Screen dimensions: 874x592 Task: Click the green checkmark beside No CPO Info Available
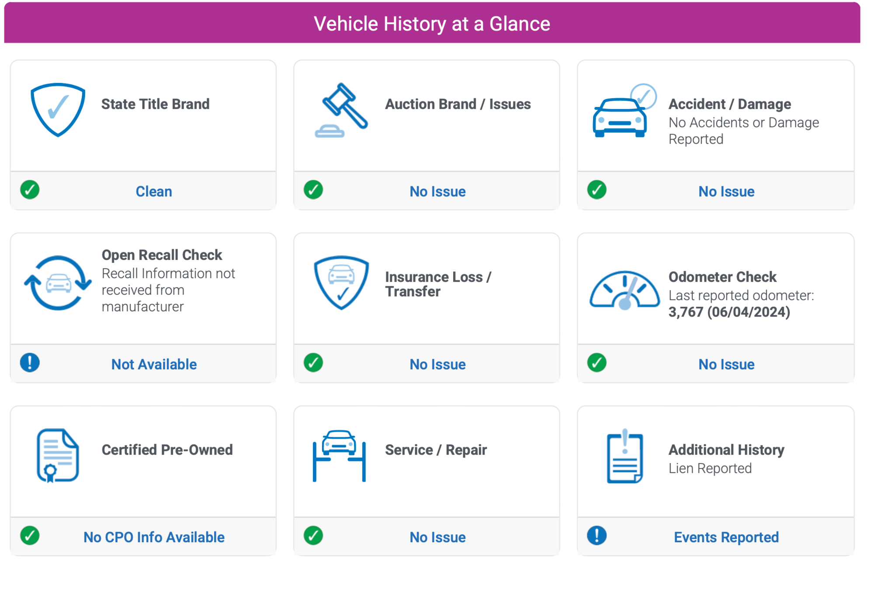coord(30,535)
